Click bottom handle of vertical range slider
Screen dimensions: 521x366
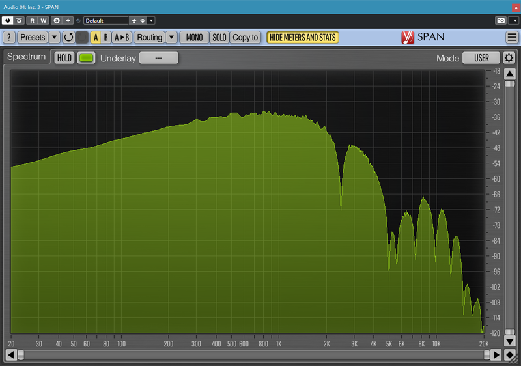pyautogui.click(x=510, y=331)
